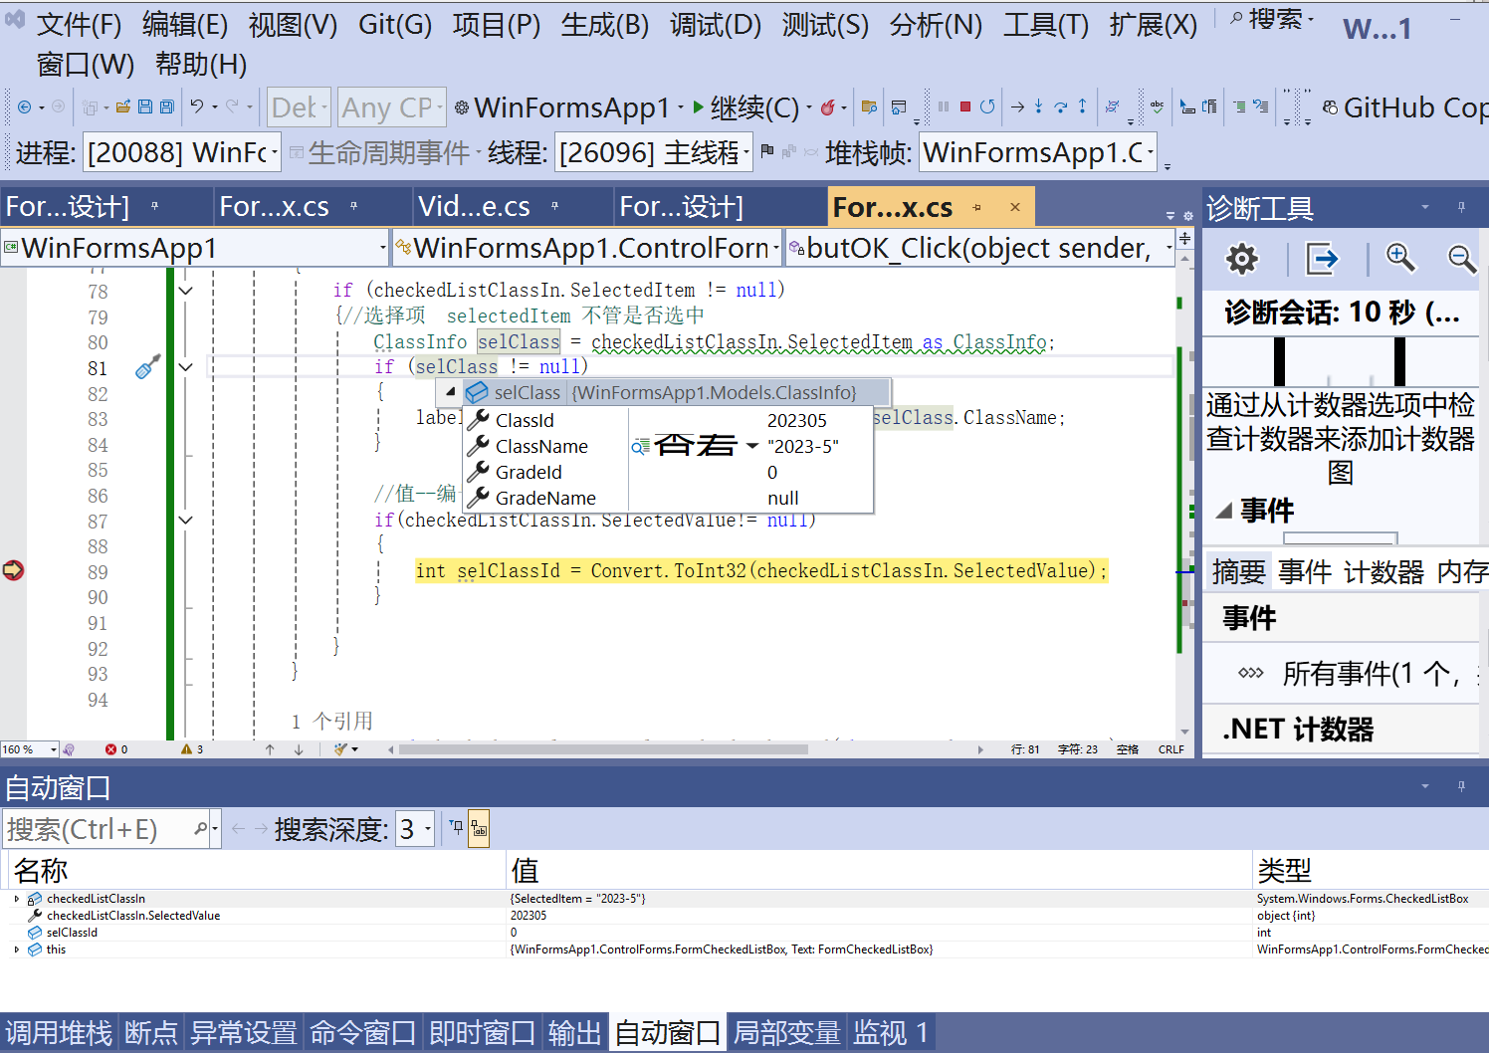Open the Git(G) menu
1489x1053 pixels.
click(x=395, y=25)
